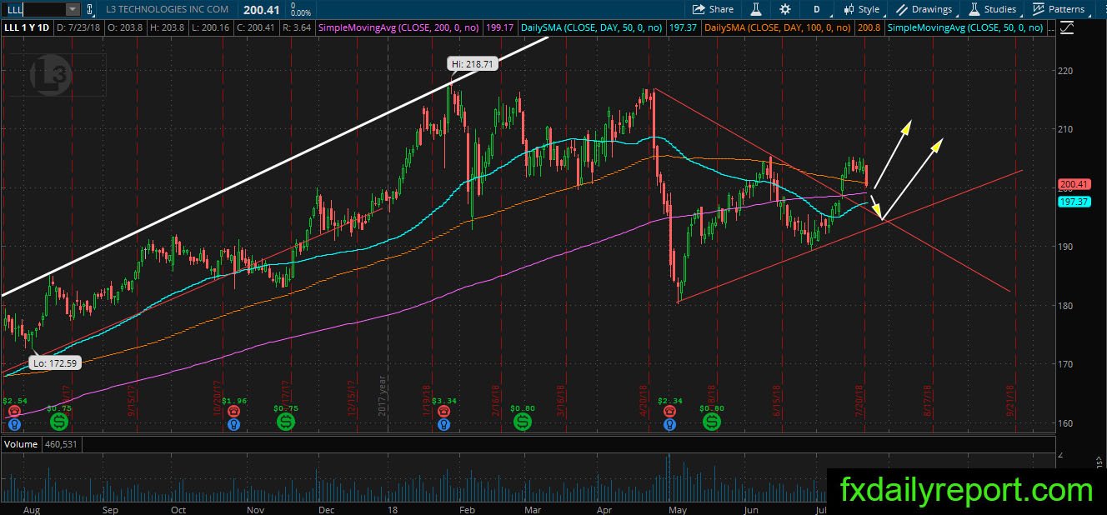
Task: Open the symbol selector dropdown arrow
Action: 73,9
